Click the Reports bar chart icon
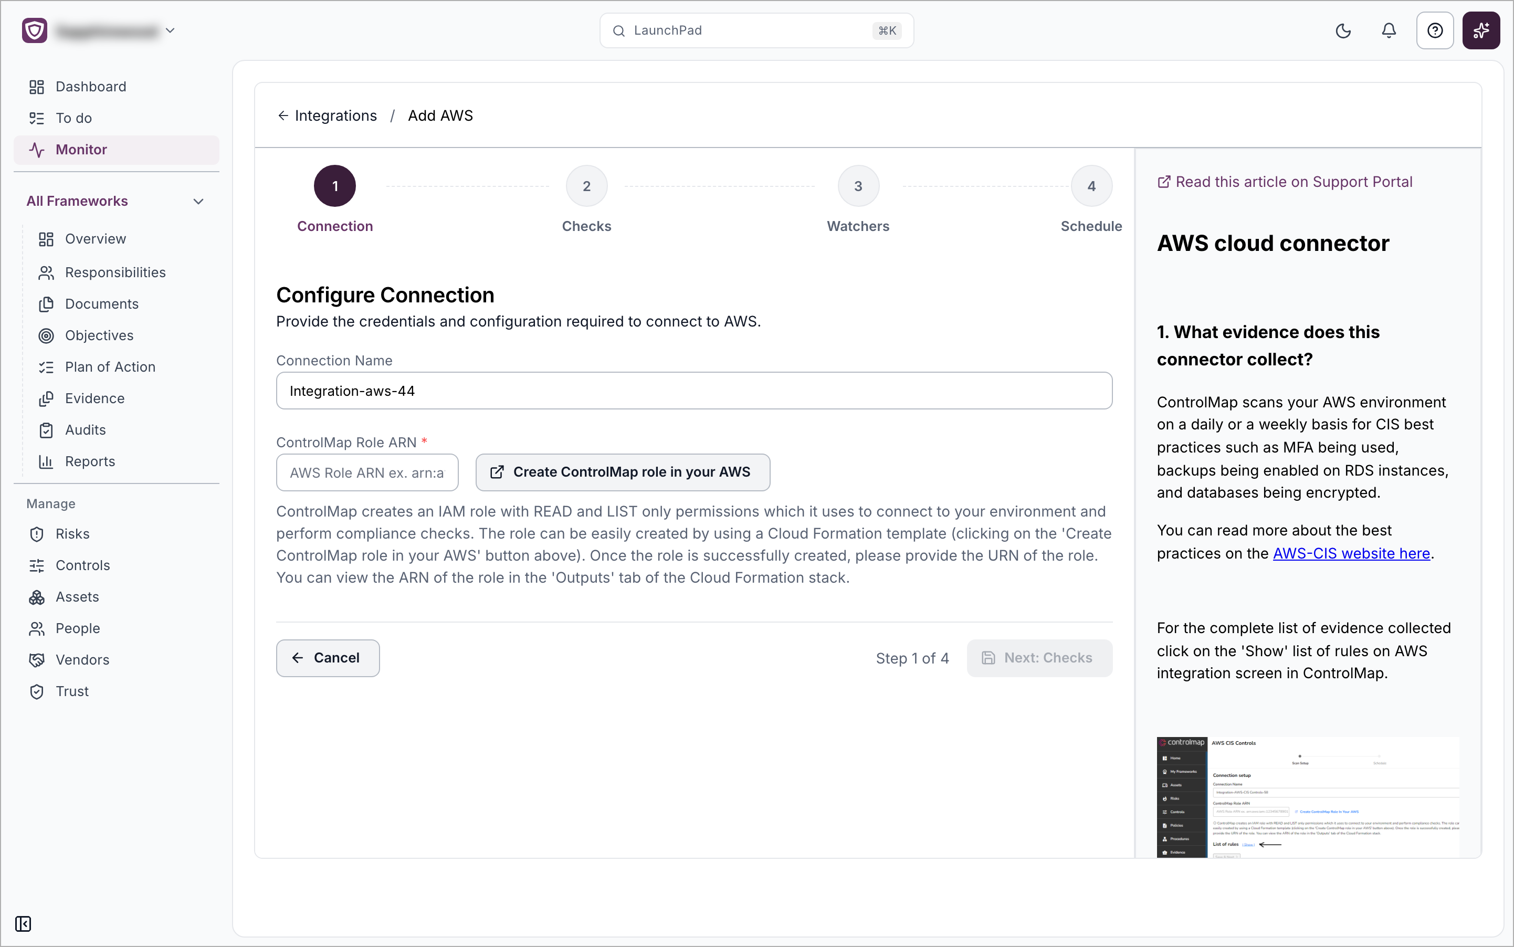This screenshot has height=947, width=1514. coord(46,461)
